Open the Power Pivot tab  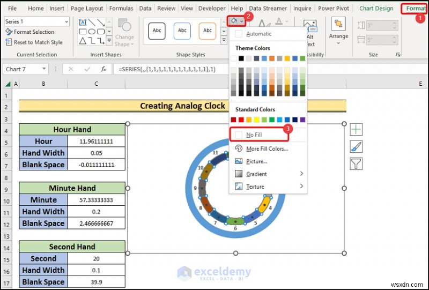click(334, 9)
